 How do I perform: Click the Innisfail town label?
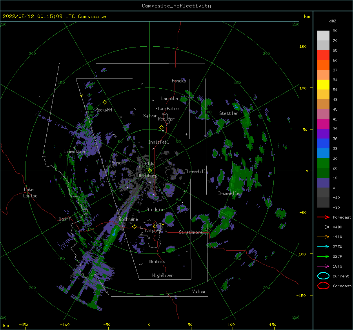click(158, 142)
